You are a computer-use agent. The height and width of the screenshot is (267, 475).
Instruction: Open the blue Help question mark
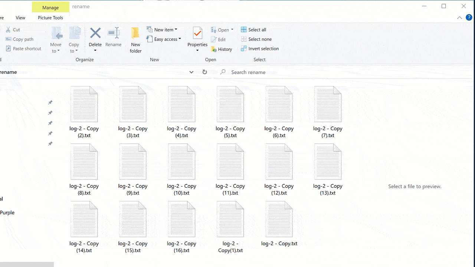[469, 17]
